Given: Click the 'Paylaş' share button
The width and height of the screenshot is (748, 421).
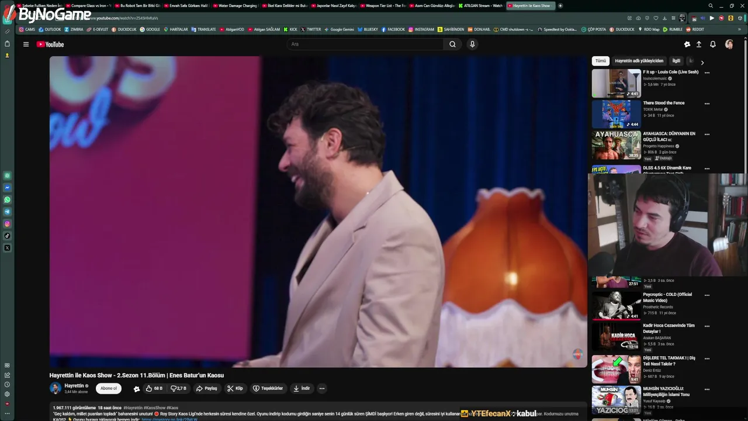Looking at the screenshot, I should tap(207, 388).
